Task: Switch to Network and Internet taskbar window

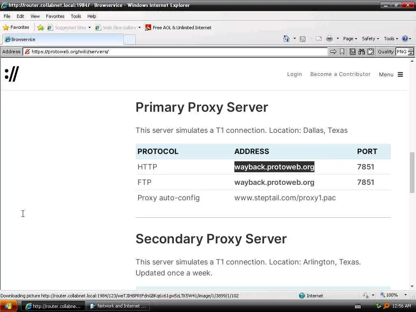Action: click(x=118, y=306)
